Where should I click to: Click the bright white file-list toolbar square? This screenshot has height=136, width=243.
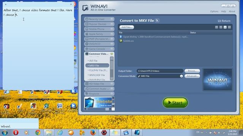coord(225,27)
